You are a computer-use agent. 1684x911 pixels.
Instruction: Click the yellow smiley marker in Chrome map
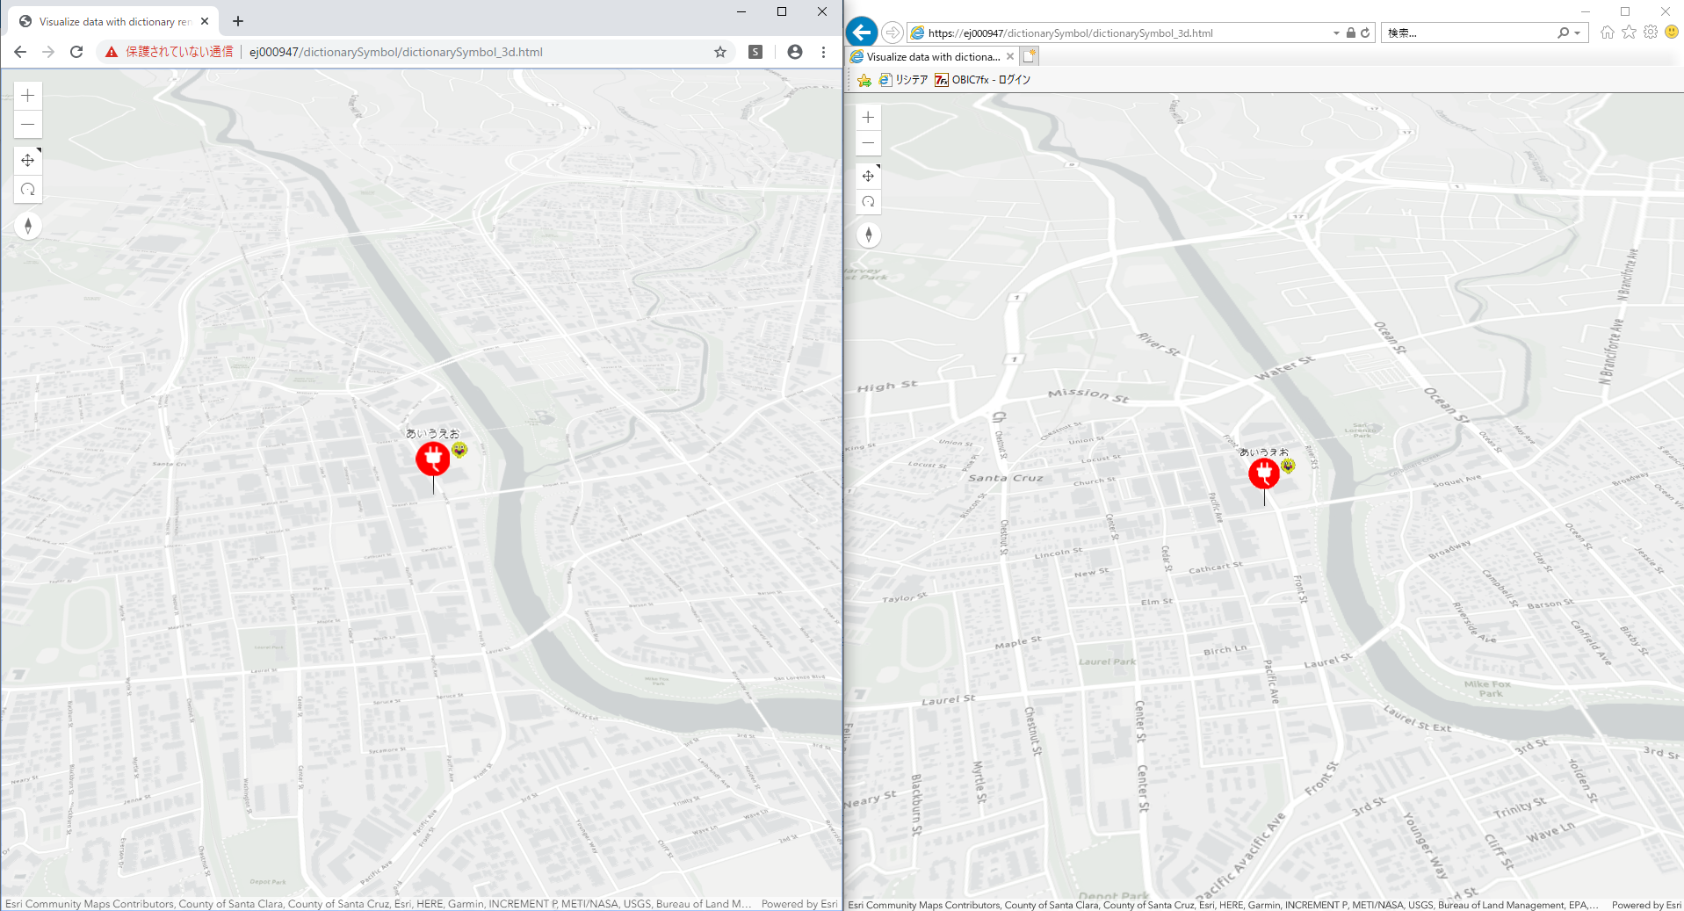tap(459, 450)
